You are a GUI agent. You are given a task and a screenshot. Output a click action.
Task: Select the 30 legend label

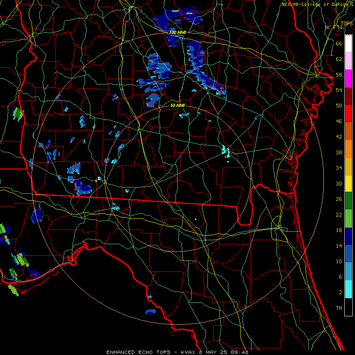point(339,183)
